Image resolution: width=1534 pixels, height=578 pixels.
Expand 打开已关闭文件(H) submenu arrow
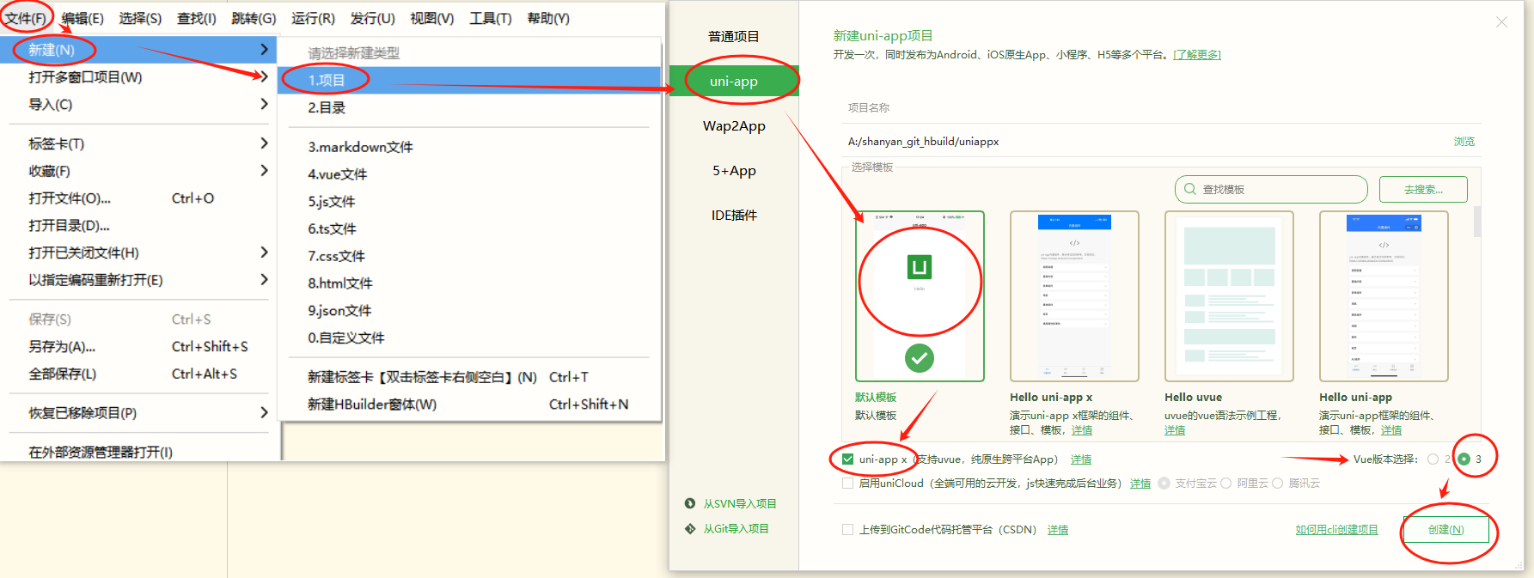(x=264, y=252)
